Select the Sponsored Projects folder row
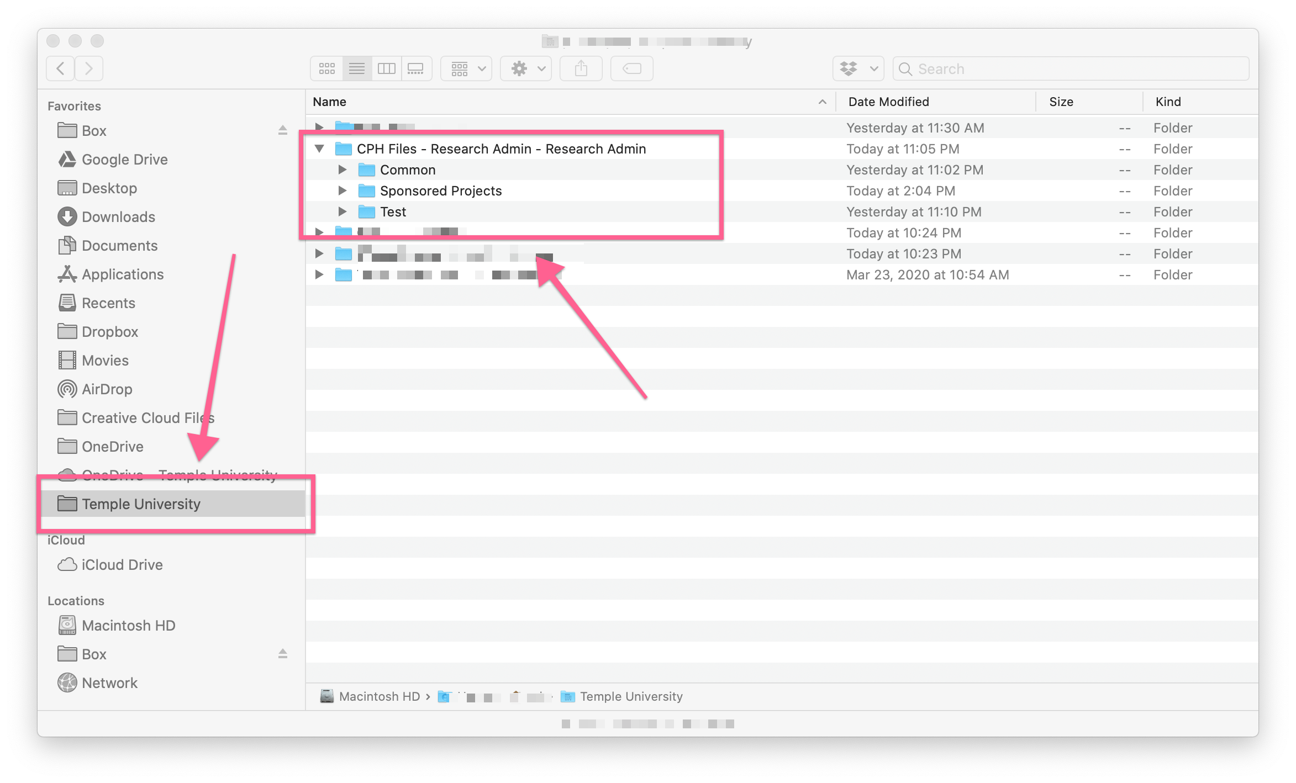Image resolution: width=1296 pixels, height=783 pixels. tap(782, 191)
